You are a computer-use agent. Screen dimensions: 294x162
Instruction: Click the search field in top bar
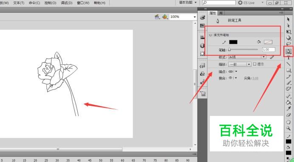click(x=219, y=3)
